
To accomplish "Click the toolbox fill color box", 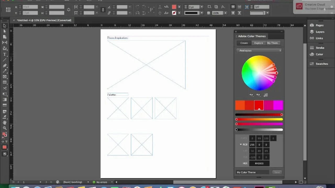I will point(4,134).
